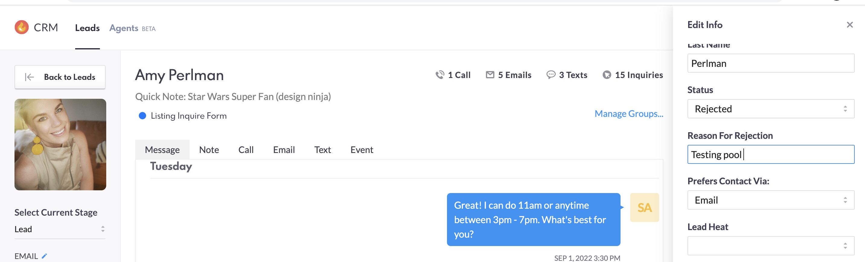Click the envelope icon beside 5 Emails

[x=490, y=75]
